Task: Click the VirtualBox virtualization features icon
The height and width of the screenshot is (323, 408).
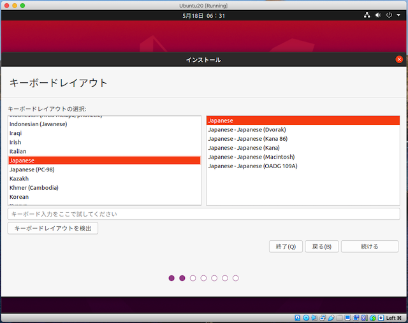Action: (365, 318)
